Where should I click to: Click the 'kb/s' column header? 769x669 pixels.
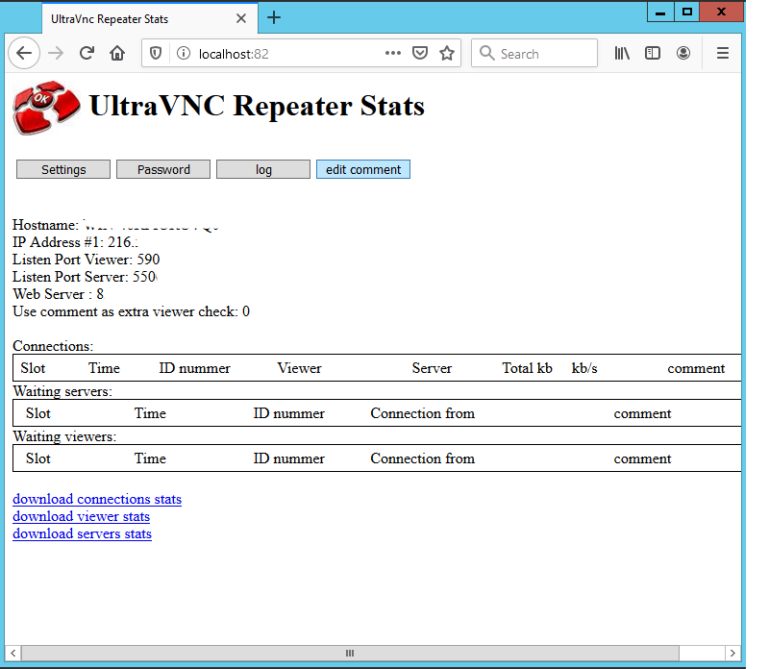point(584,368)
